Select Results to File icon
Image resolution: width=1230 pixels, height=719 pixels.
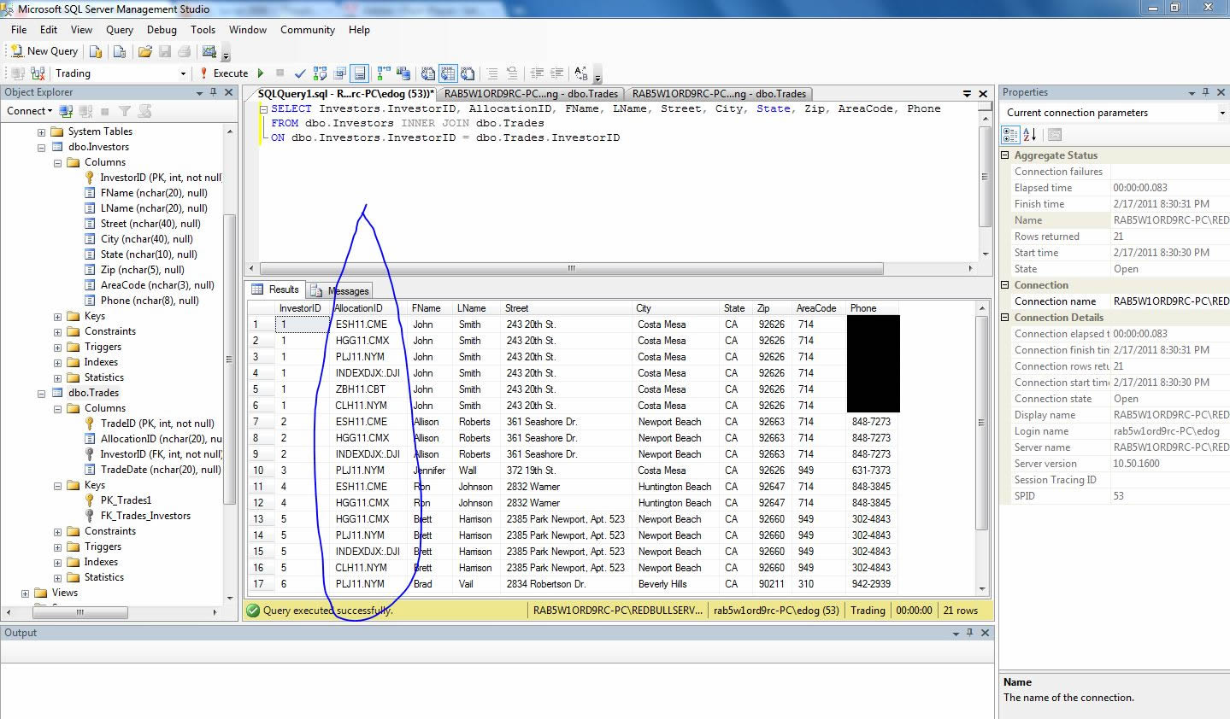pyautogui.click(x=468, y=73)
